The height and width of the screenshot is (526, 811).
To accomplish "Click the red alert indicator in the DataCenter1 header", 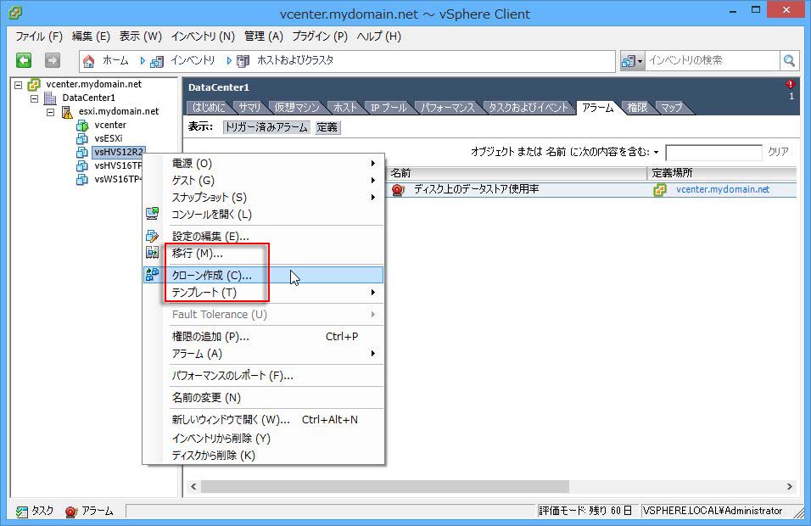I will coord(791,84).
